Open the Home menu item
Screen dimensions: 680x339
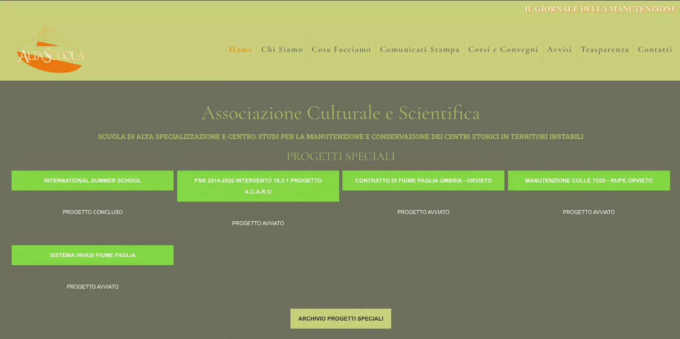240,49
